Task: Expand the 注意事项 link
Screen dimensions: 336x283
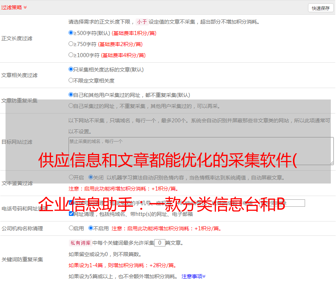Action: [193, 277]
